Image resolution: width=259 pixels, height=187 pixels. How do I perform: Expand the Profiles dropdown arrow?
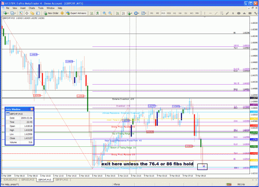15,13
